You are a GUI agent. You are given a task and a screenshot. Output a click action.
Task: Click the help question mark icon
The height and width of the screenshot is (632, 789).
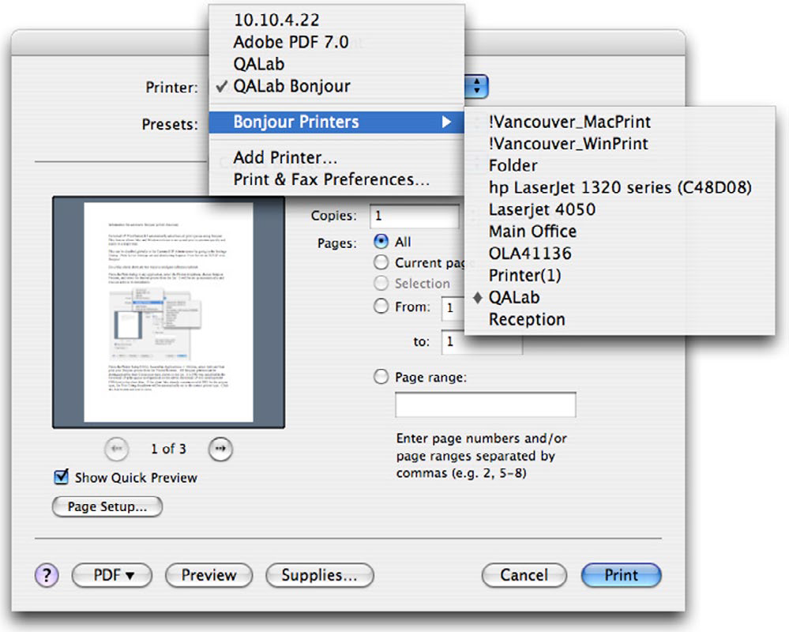47,575
